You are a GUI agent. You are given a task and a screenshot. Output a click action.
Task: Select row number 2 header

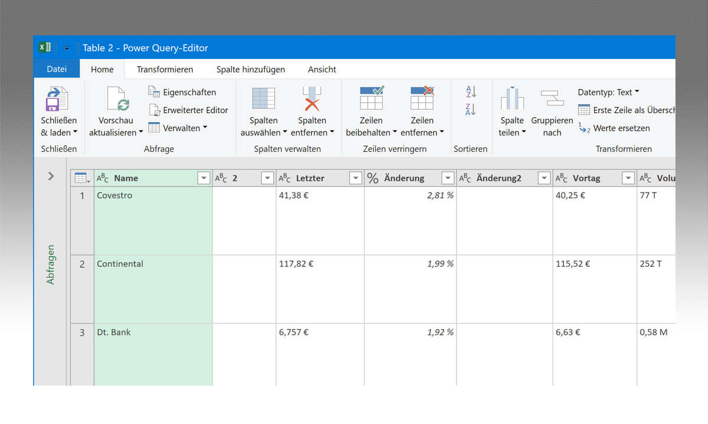[x=82, y=289]
